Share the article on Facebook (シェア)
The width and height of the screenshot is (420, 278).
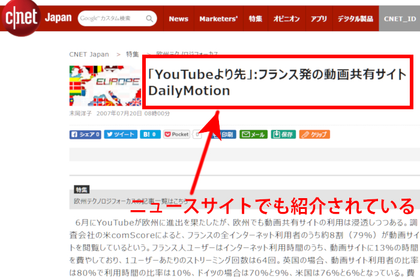click(85, 134)
